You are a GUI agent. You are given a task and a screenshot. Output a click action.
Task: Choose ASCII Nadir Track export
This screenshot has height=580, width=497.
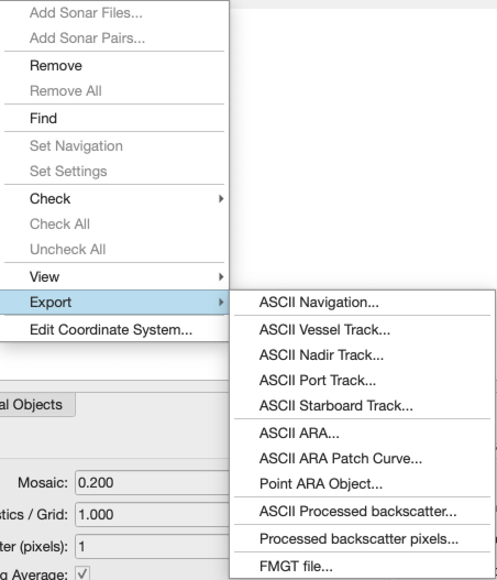[321, 355]
